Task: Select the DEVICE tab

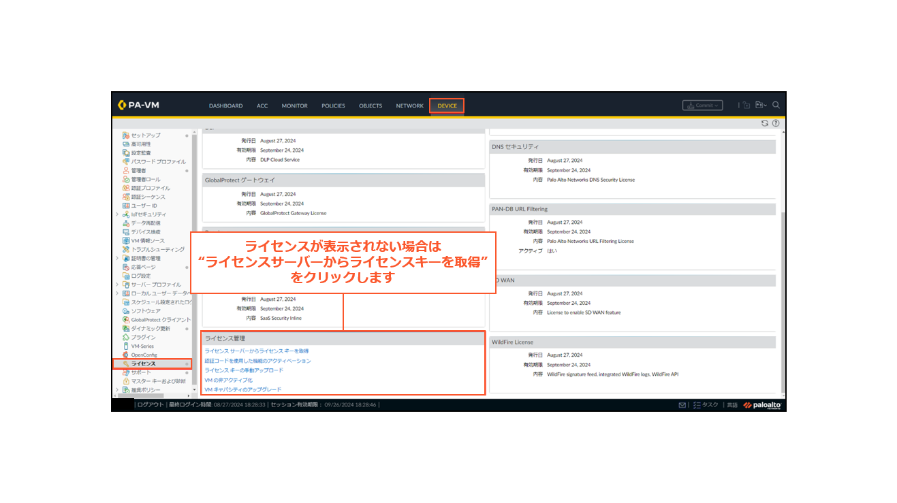Action: pyautogui.click(x=447, y=106)
